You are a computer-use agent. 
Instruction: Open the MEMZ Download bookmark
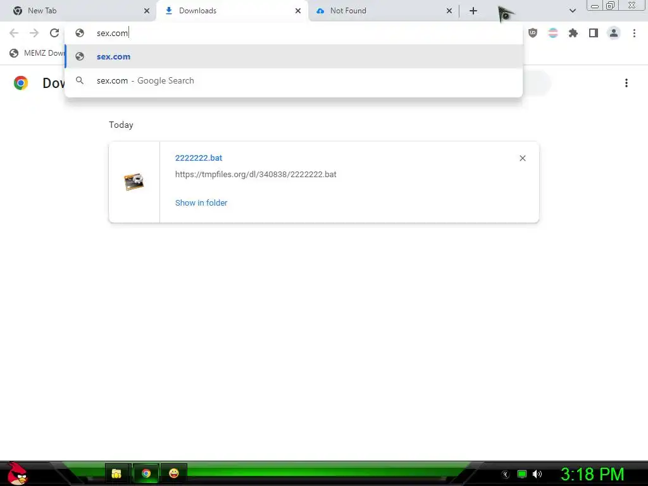point(37,53)
